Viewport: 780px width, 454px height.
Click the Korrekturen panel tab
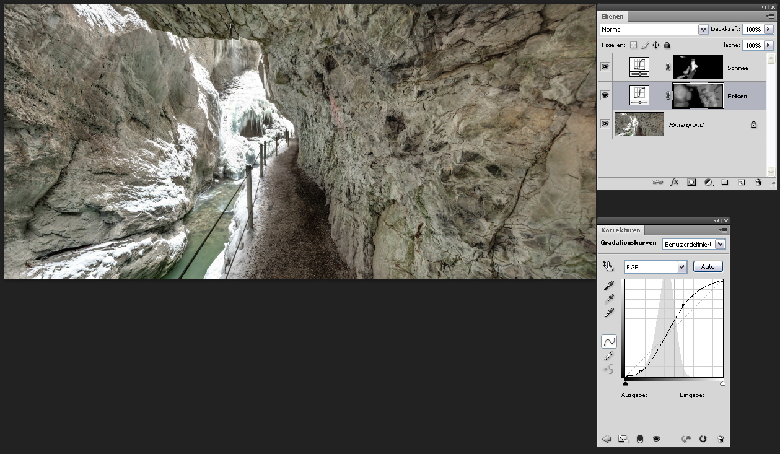click(x=620, y=230)
